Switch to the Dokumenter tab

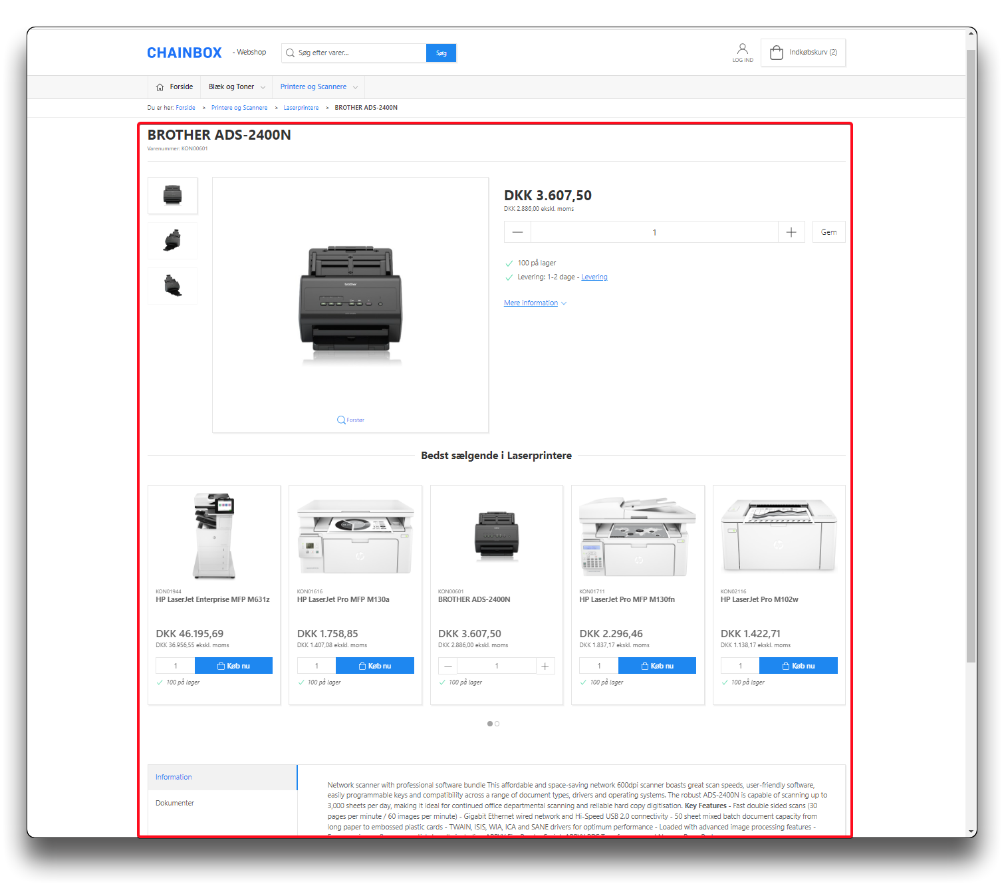[x=222, y=804]
